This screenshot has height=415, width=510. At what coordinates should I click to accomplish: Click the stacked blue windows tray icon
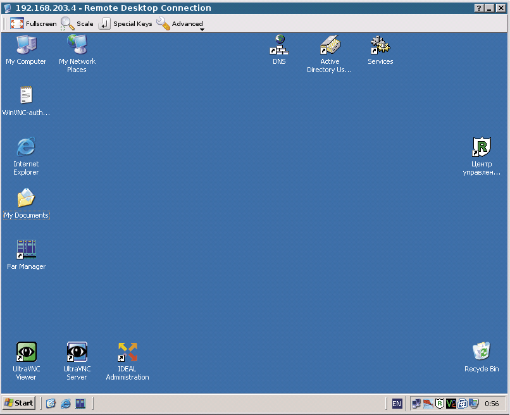click(x=463, y=404)
